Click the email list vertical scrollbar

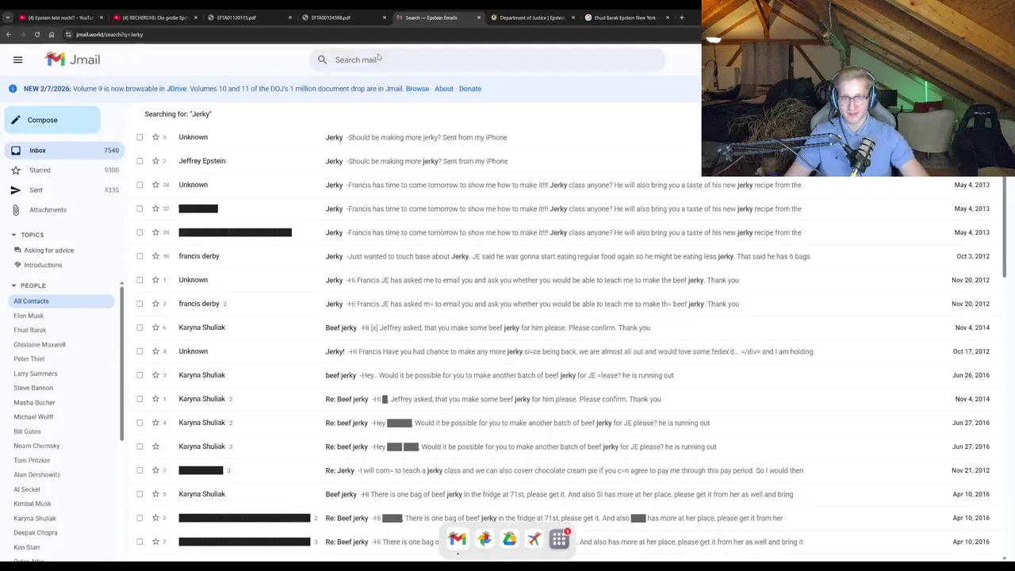(x=1005, y=226)
